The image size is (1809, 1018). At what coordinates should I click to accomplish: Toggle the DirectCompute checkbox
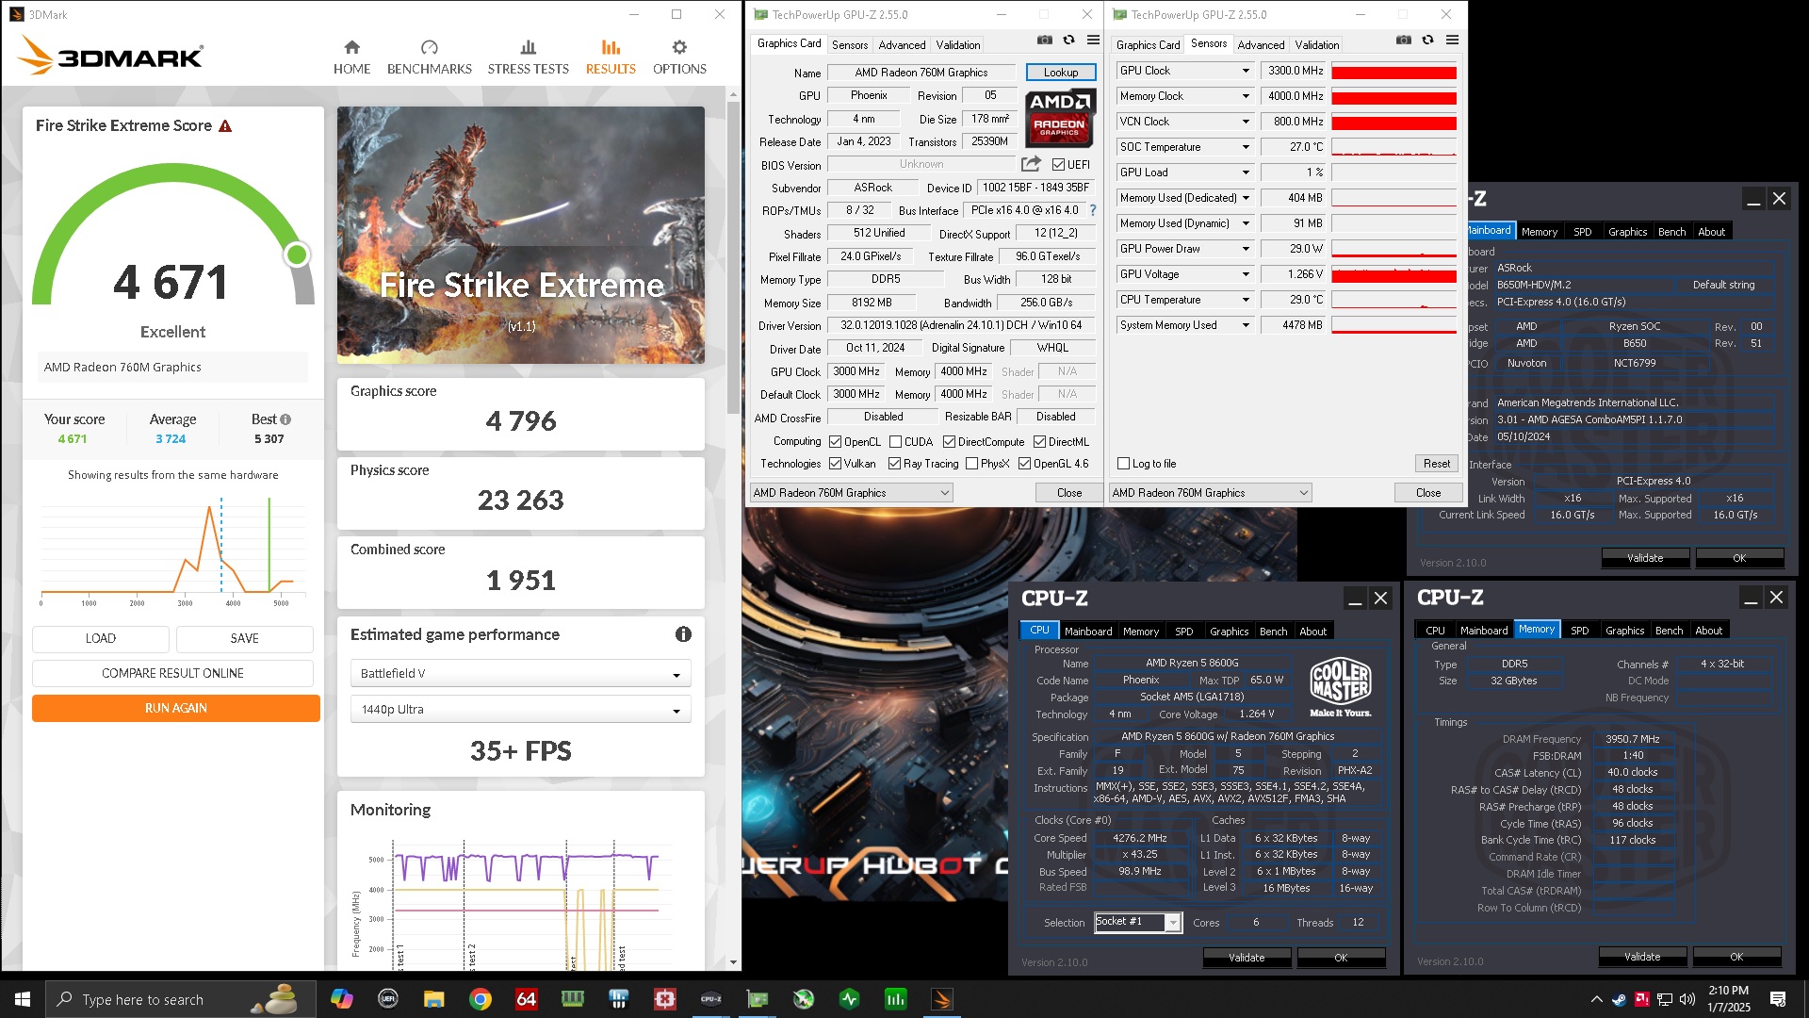[949, 442]
